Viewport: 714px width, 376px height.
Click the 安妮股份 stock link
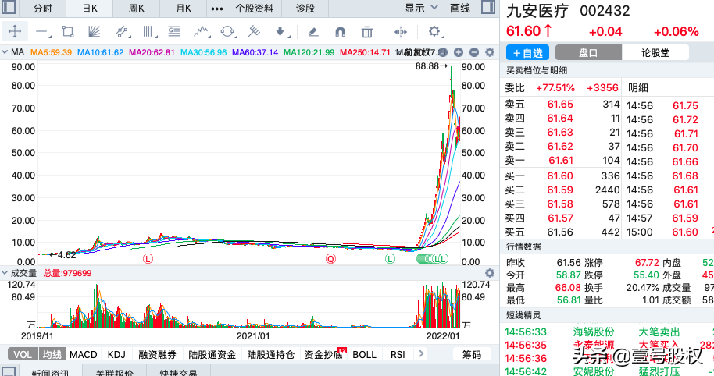[x=594, y=371]
